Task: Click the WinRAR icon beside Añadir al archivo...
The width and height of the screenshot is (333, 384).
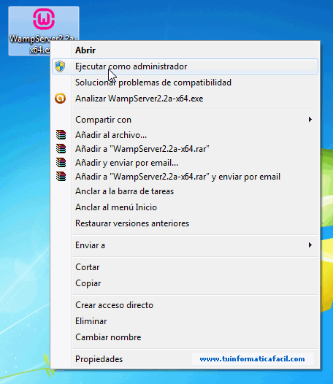Action: (61, 135)
